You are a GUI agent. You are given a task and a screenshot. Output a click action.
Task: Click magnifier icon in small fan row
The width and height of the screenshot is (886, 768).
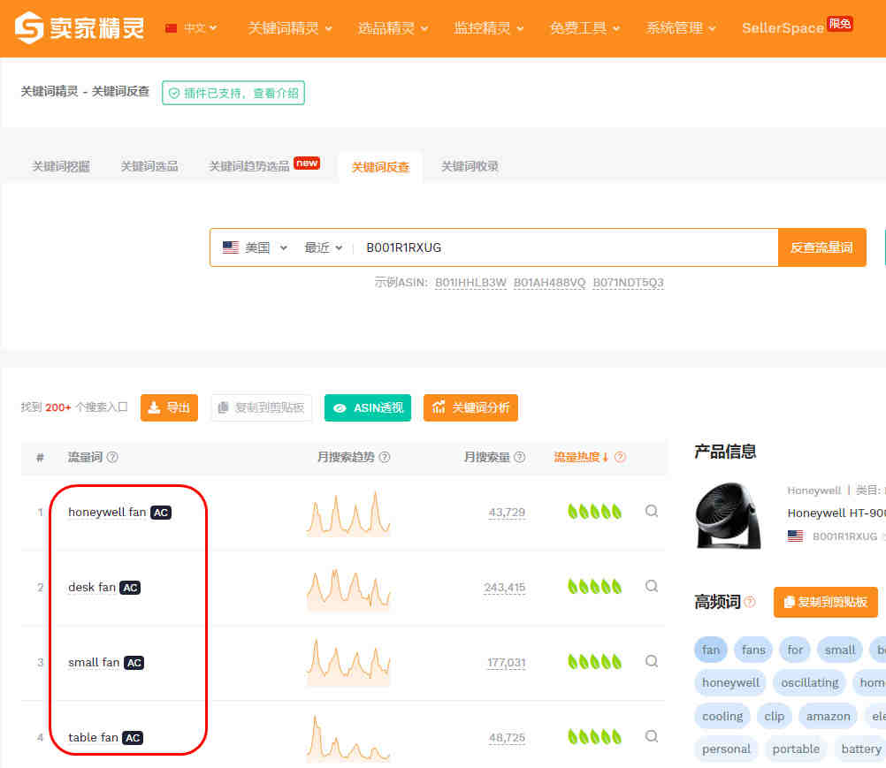tap(652, 661)
